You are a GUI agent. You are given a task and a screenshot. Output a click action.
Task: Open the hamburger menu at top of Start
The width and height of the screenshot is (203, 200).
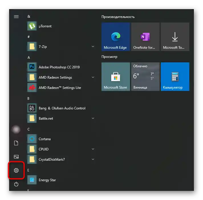pyautogui.click(x=16, y=17)
